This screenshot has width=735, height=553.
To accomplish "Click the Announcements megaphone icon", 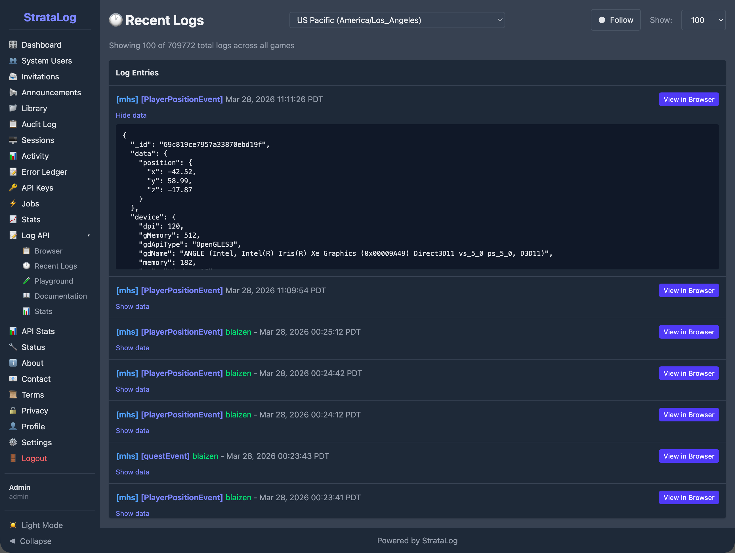I will pos(13,92).
